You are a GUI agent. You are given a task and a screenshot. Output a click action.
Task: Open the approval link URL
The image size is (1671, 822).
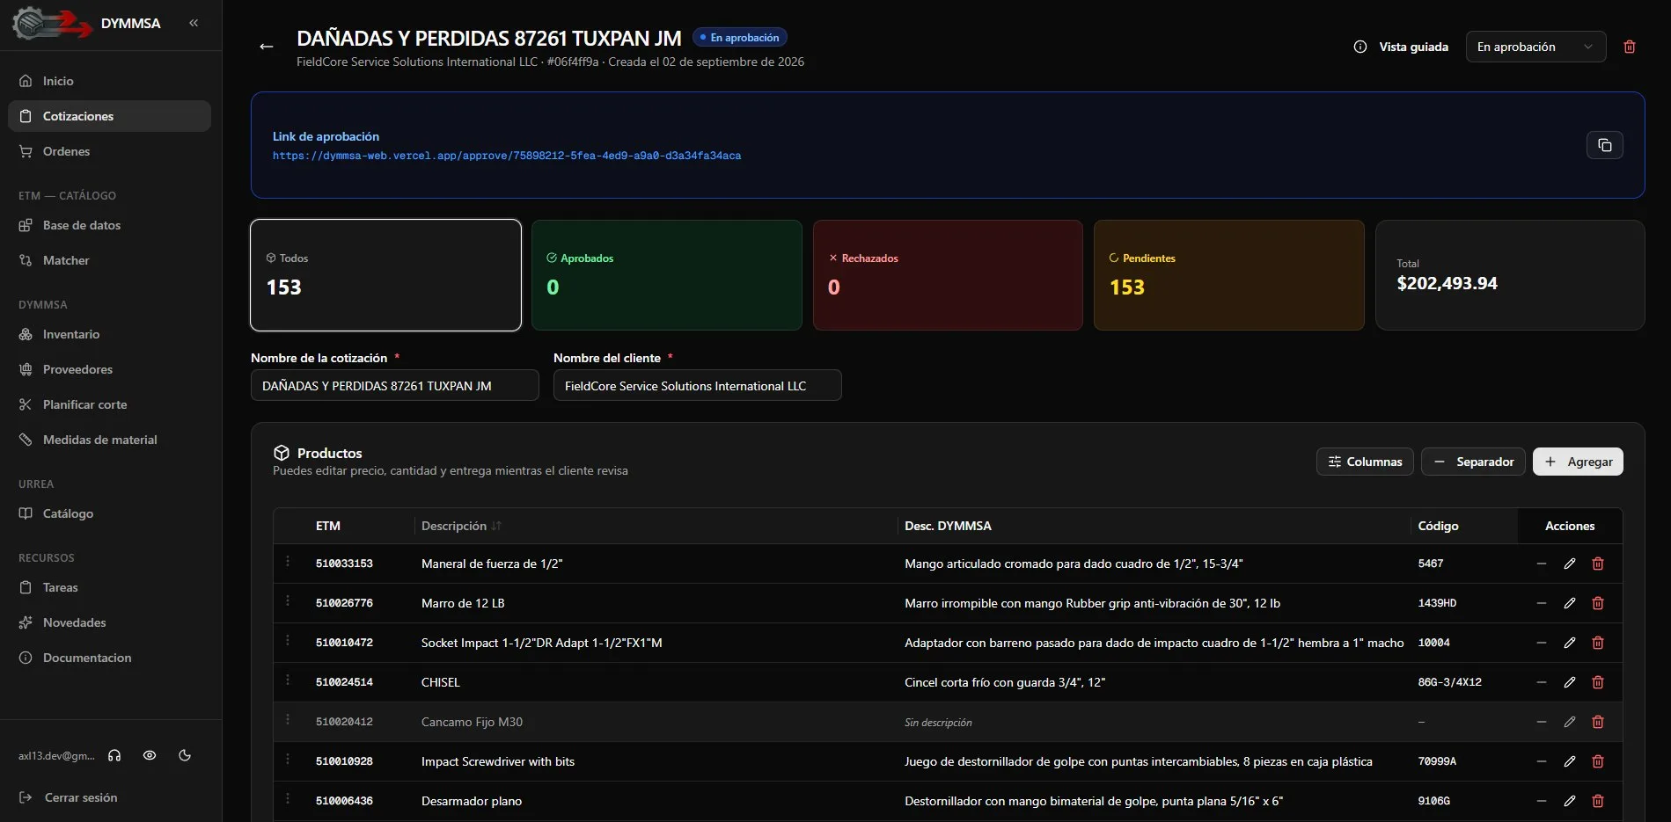(x=507, y=156)
